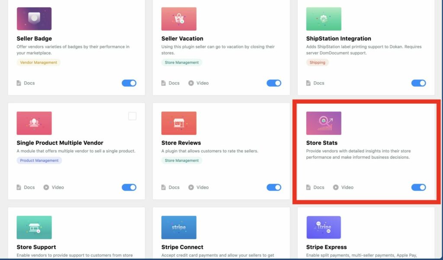Click the Stripe Connect module icon
Image resolution: width=443 pixels, height=260 pixels.
(x=179, y=228)
